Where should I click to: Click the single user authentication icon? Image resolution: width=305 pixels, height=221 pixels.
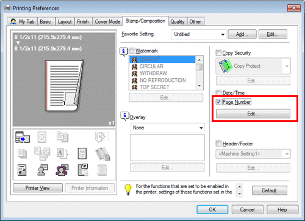tap(43, 170)
